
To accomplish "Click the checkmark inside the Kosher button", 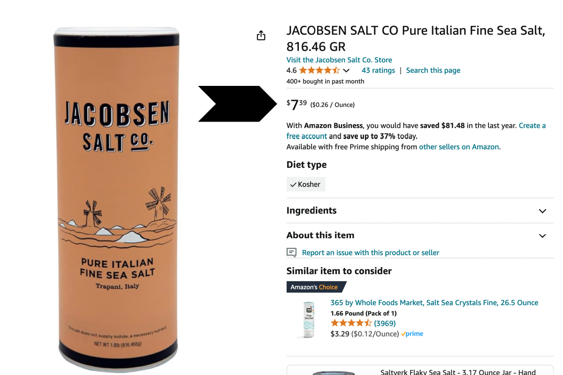I will 294,184.
